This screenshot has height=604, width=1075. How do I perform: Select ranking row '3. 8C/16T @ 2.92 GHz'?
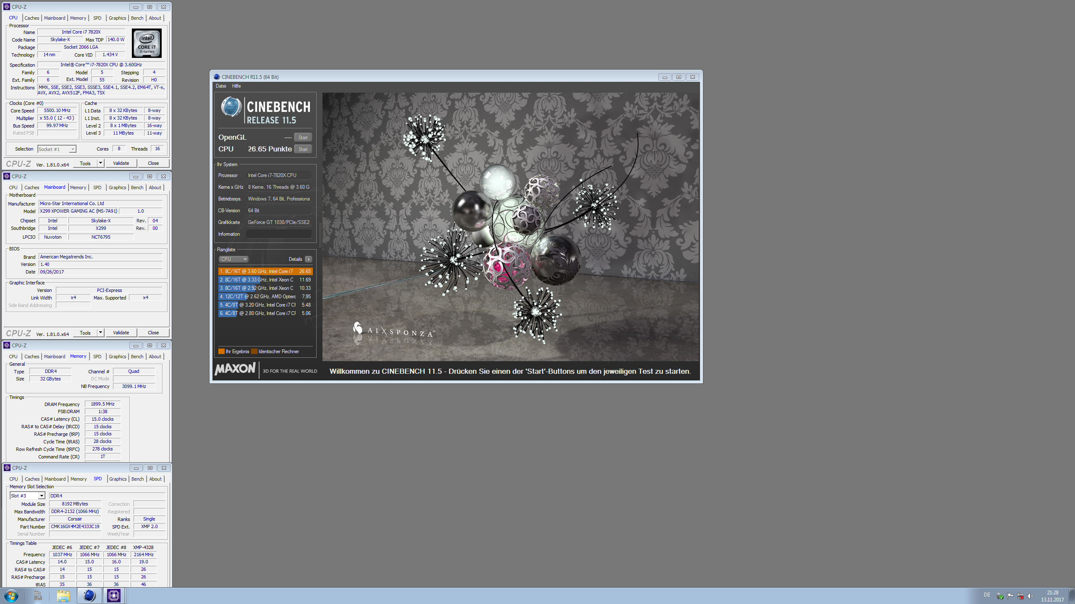[x=265, y=288]
